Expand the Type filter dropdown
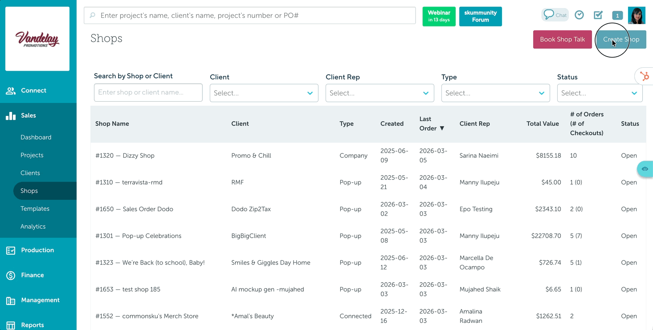Screen dimensions: 653x330 pyautogui.click(x=495, y=93)
